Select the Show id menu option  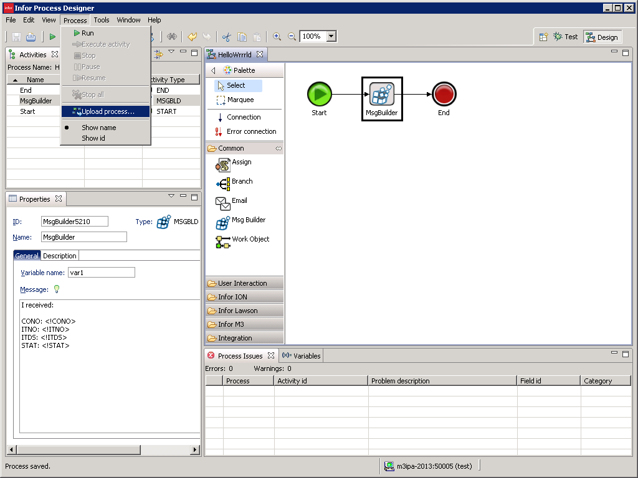click(93, 138)
